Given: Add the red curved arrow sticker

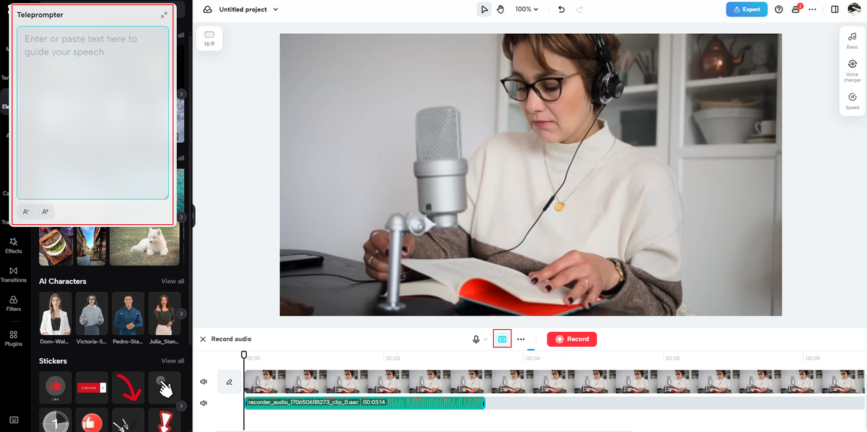Looking at the screenshot, I should pos(129,388).
